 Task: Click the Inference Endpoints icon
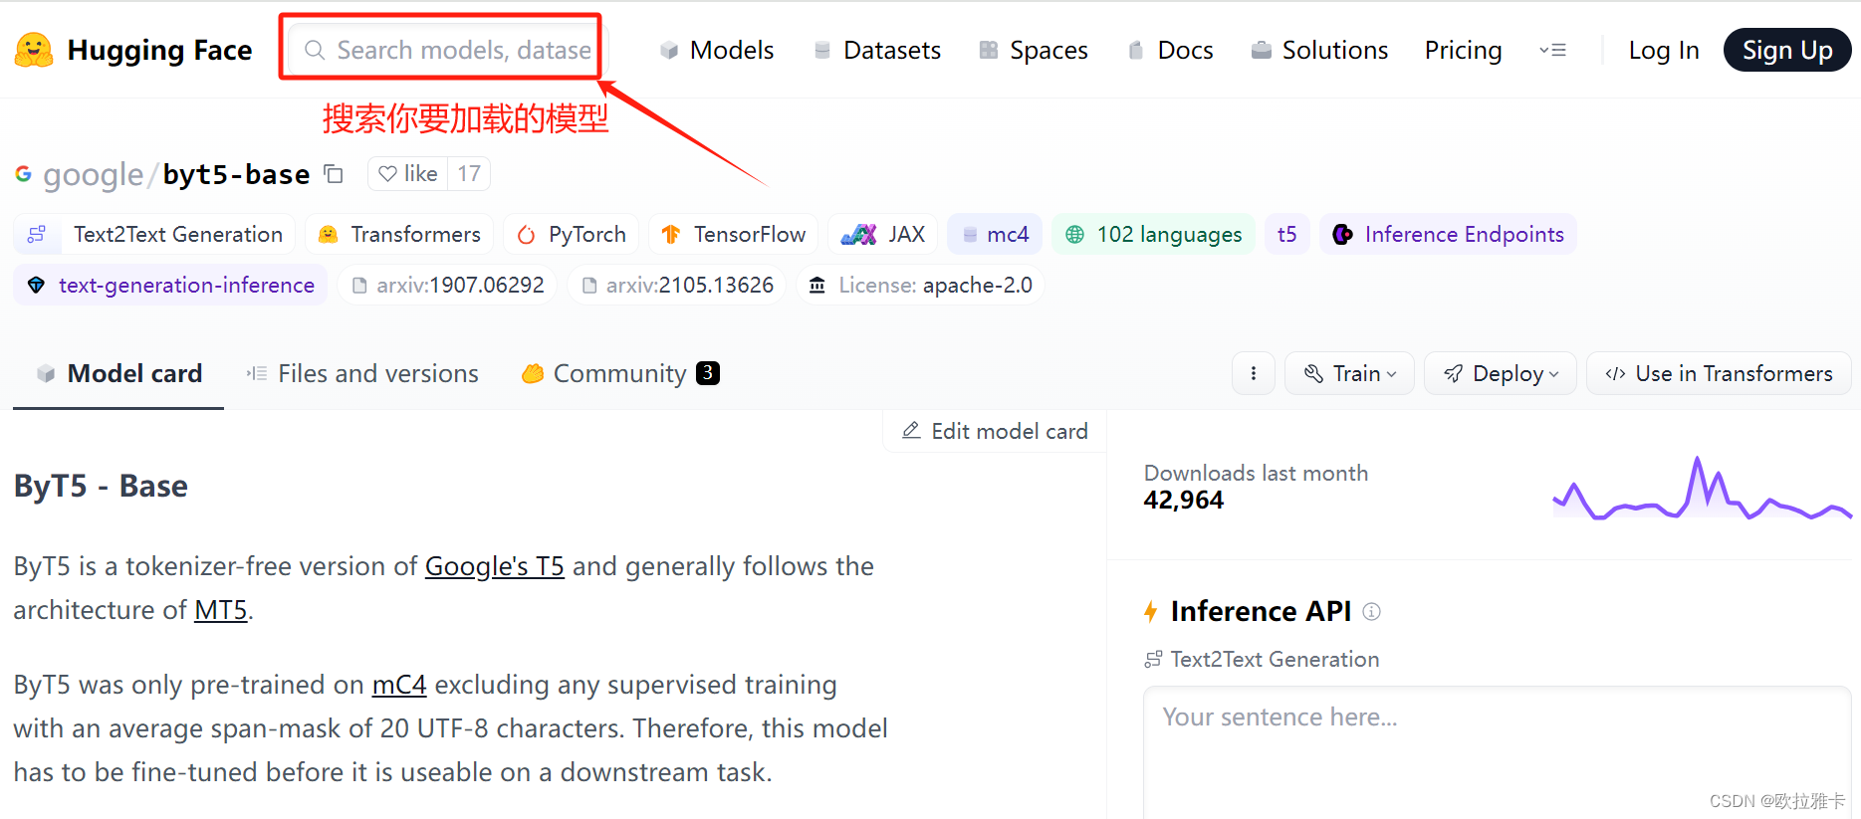(1342, 235)
